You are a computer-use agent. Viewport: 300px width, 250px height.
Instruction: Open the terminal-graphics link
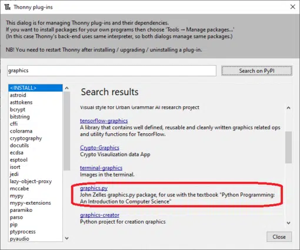(101, 168)
